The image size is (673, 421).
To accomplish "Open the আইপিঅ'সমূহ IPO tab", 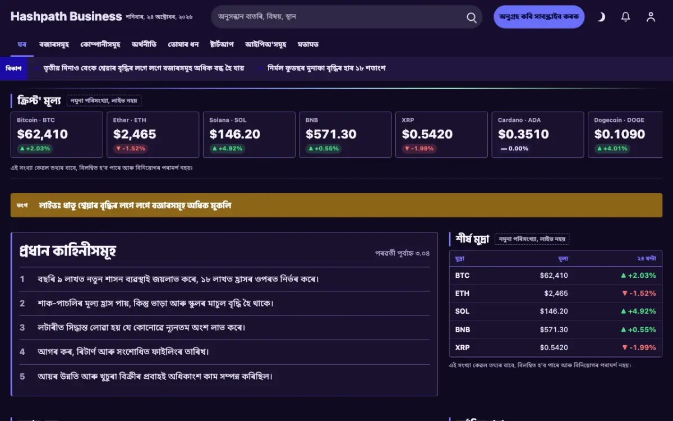I will (266, 44).
